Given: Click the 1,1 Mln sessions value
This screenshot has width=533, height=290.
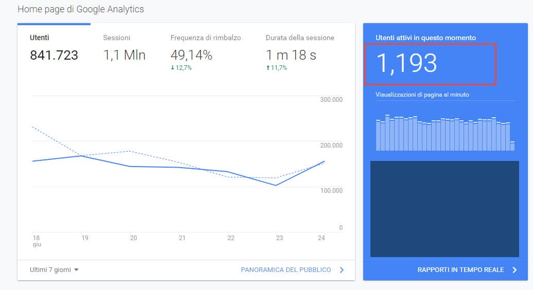Looking at the screenshot, I should (125, 55).
